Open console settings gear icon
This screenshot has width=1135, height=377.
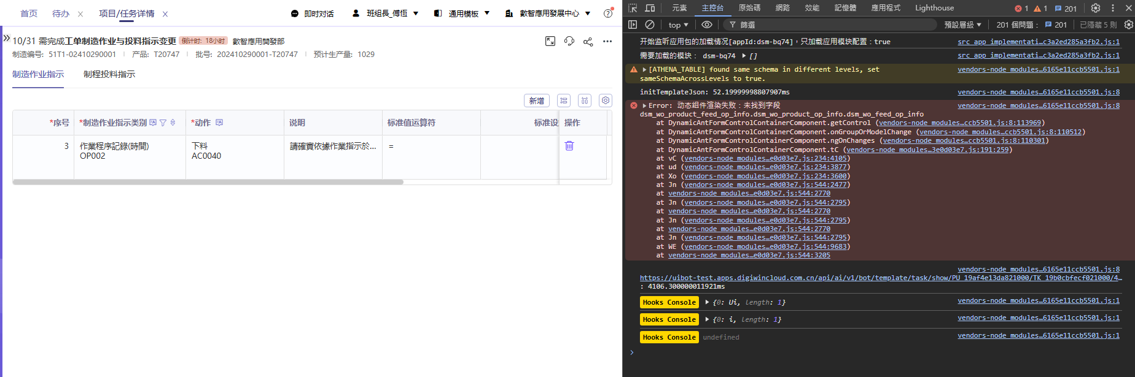click(1128, 25)
